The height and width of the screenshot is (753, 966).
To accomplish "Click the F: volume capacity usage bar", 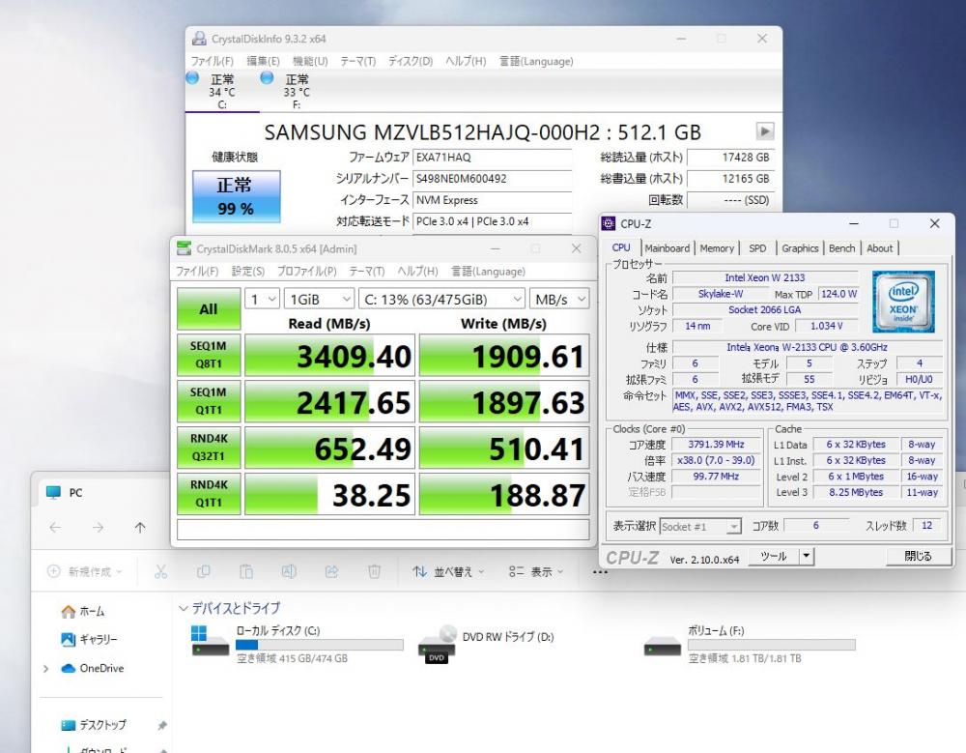I will (771, 645).
